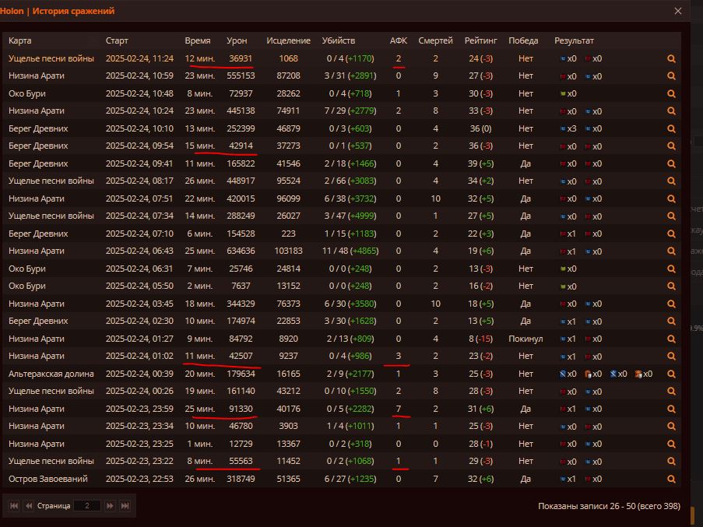This screenshot has height=527, width=703.
Task: Click start time 2025-02-24, 08:17
Action: [x=139, y=181]
